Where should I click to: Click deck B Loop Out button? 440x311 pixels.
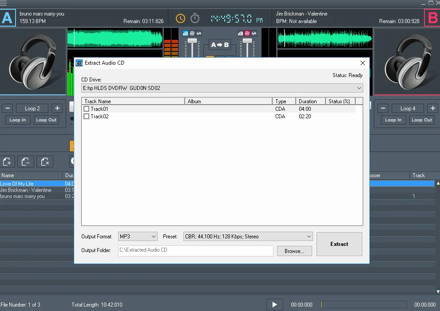coord(422,120)
